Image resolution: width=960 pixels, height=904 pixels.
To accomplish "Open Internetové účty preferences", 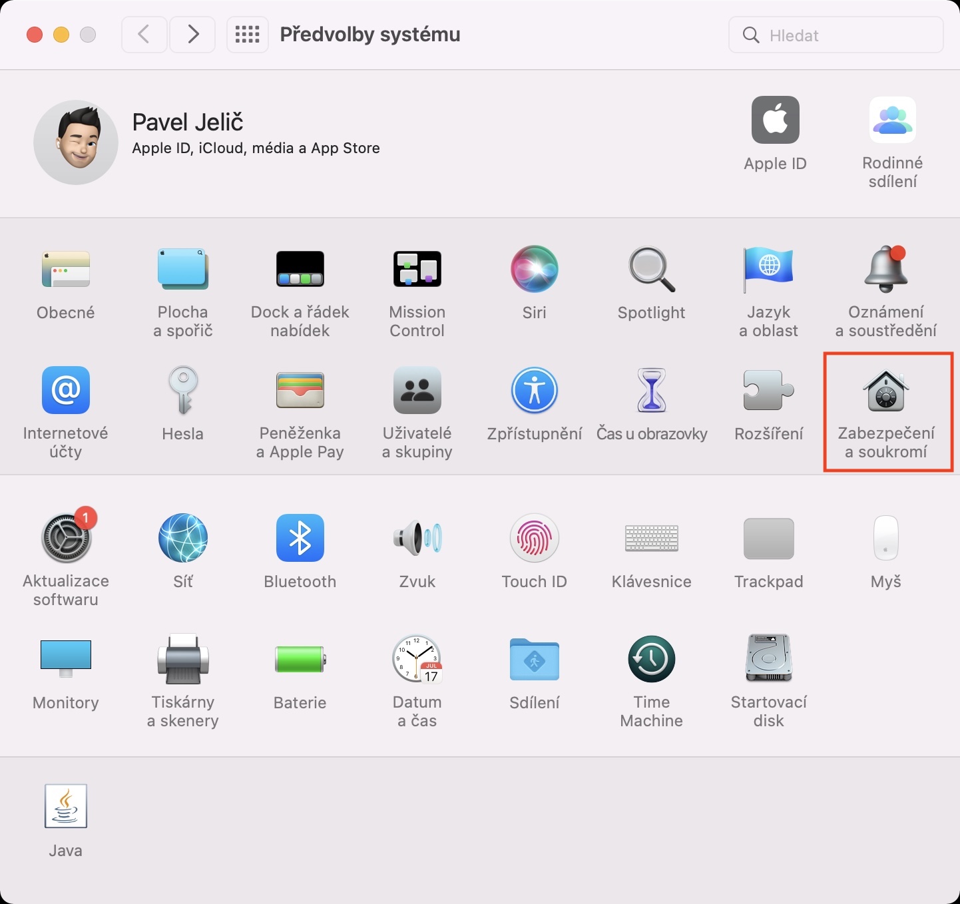I will pyautogui.click(x=66, y=390).
